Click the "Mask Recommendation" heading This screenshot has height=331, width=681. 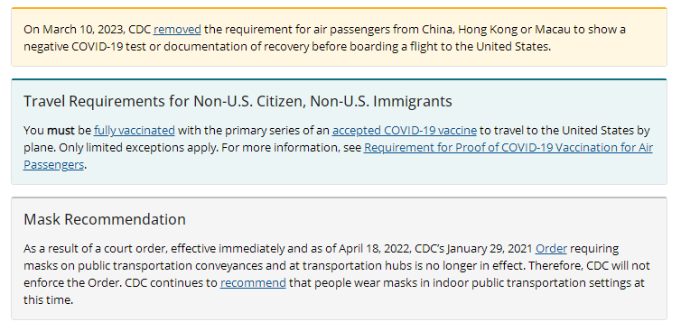click(x=105, y=219)
